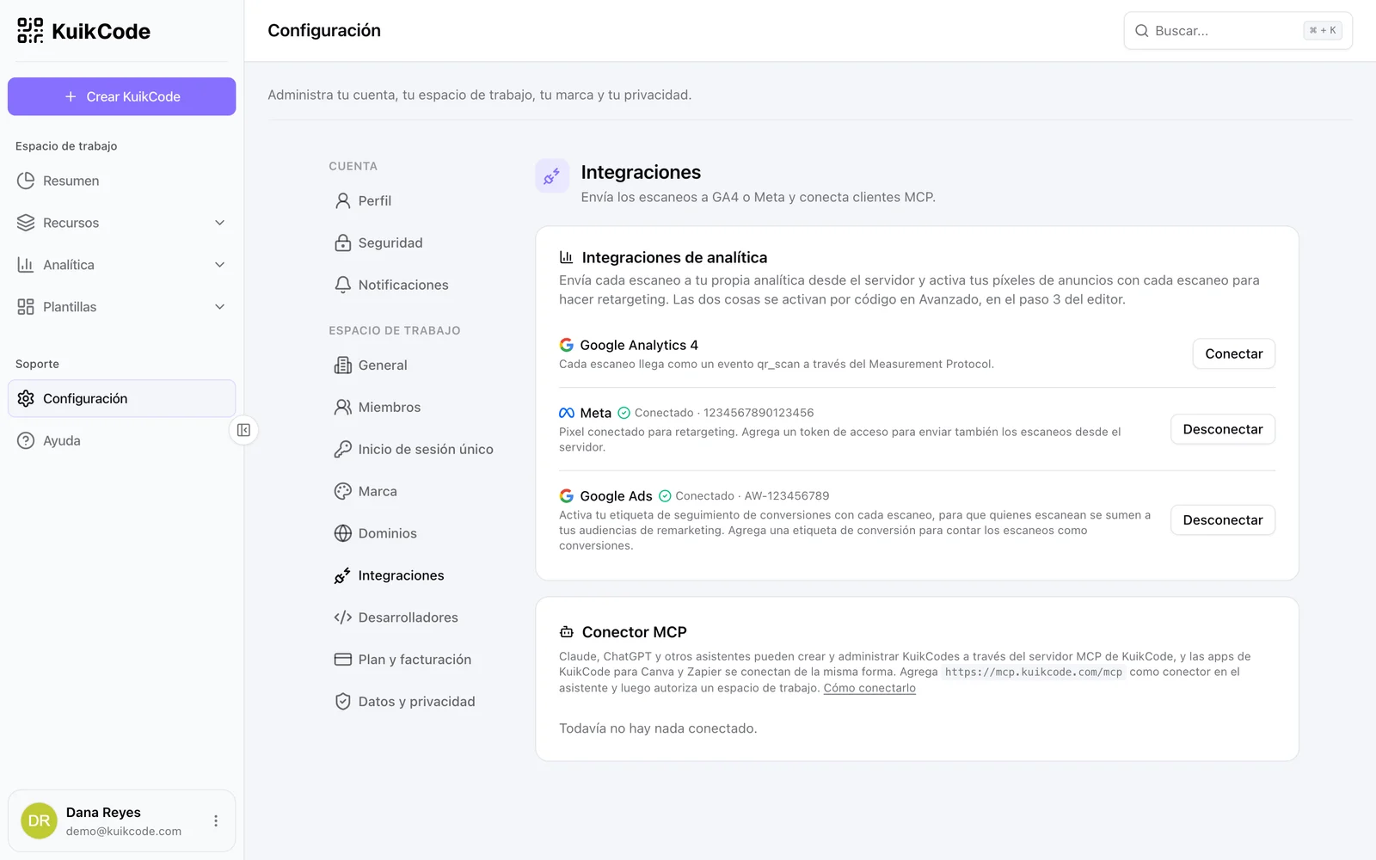
Task: Click the Recursos layers icon
Action: [x=26, y=223]
